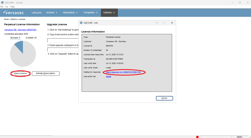Click the License token issue time value
The image size is (251, 138).
[115, 55]
